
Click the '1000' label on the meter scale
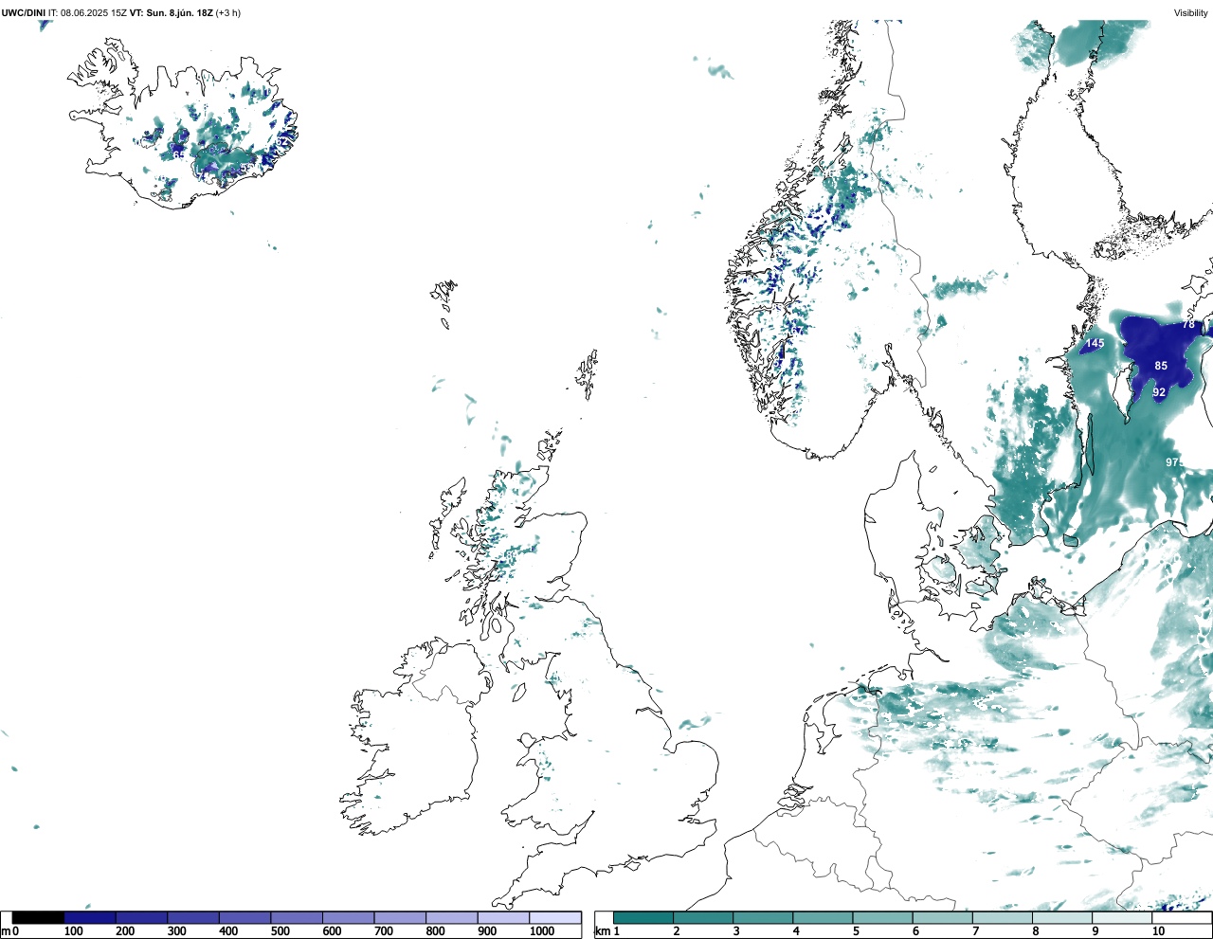542,931
